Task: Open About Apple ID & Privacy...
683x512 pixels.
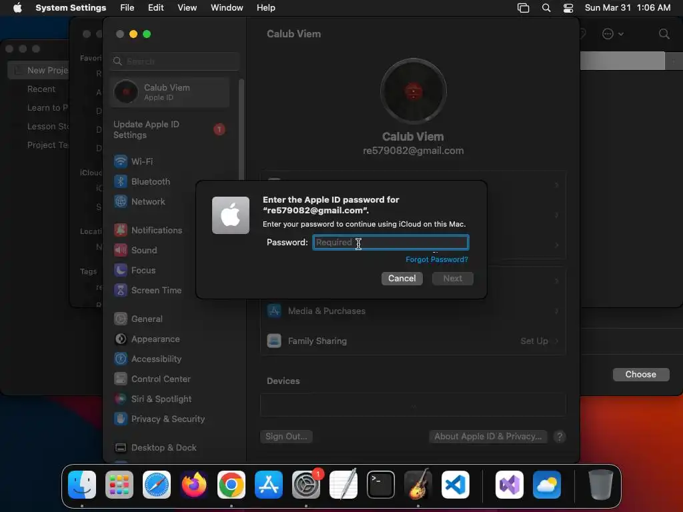Action: coord(488,436)
